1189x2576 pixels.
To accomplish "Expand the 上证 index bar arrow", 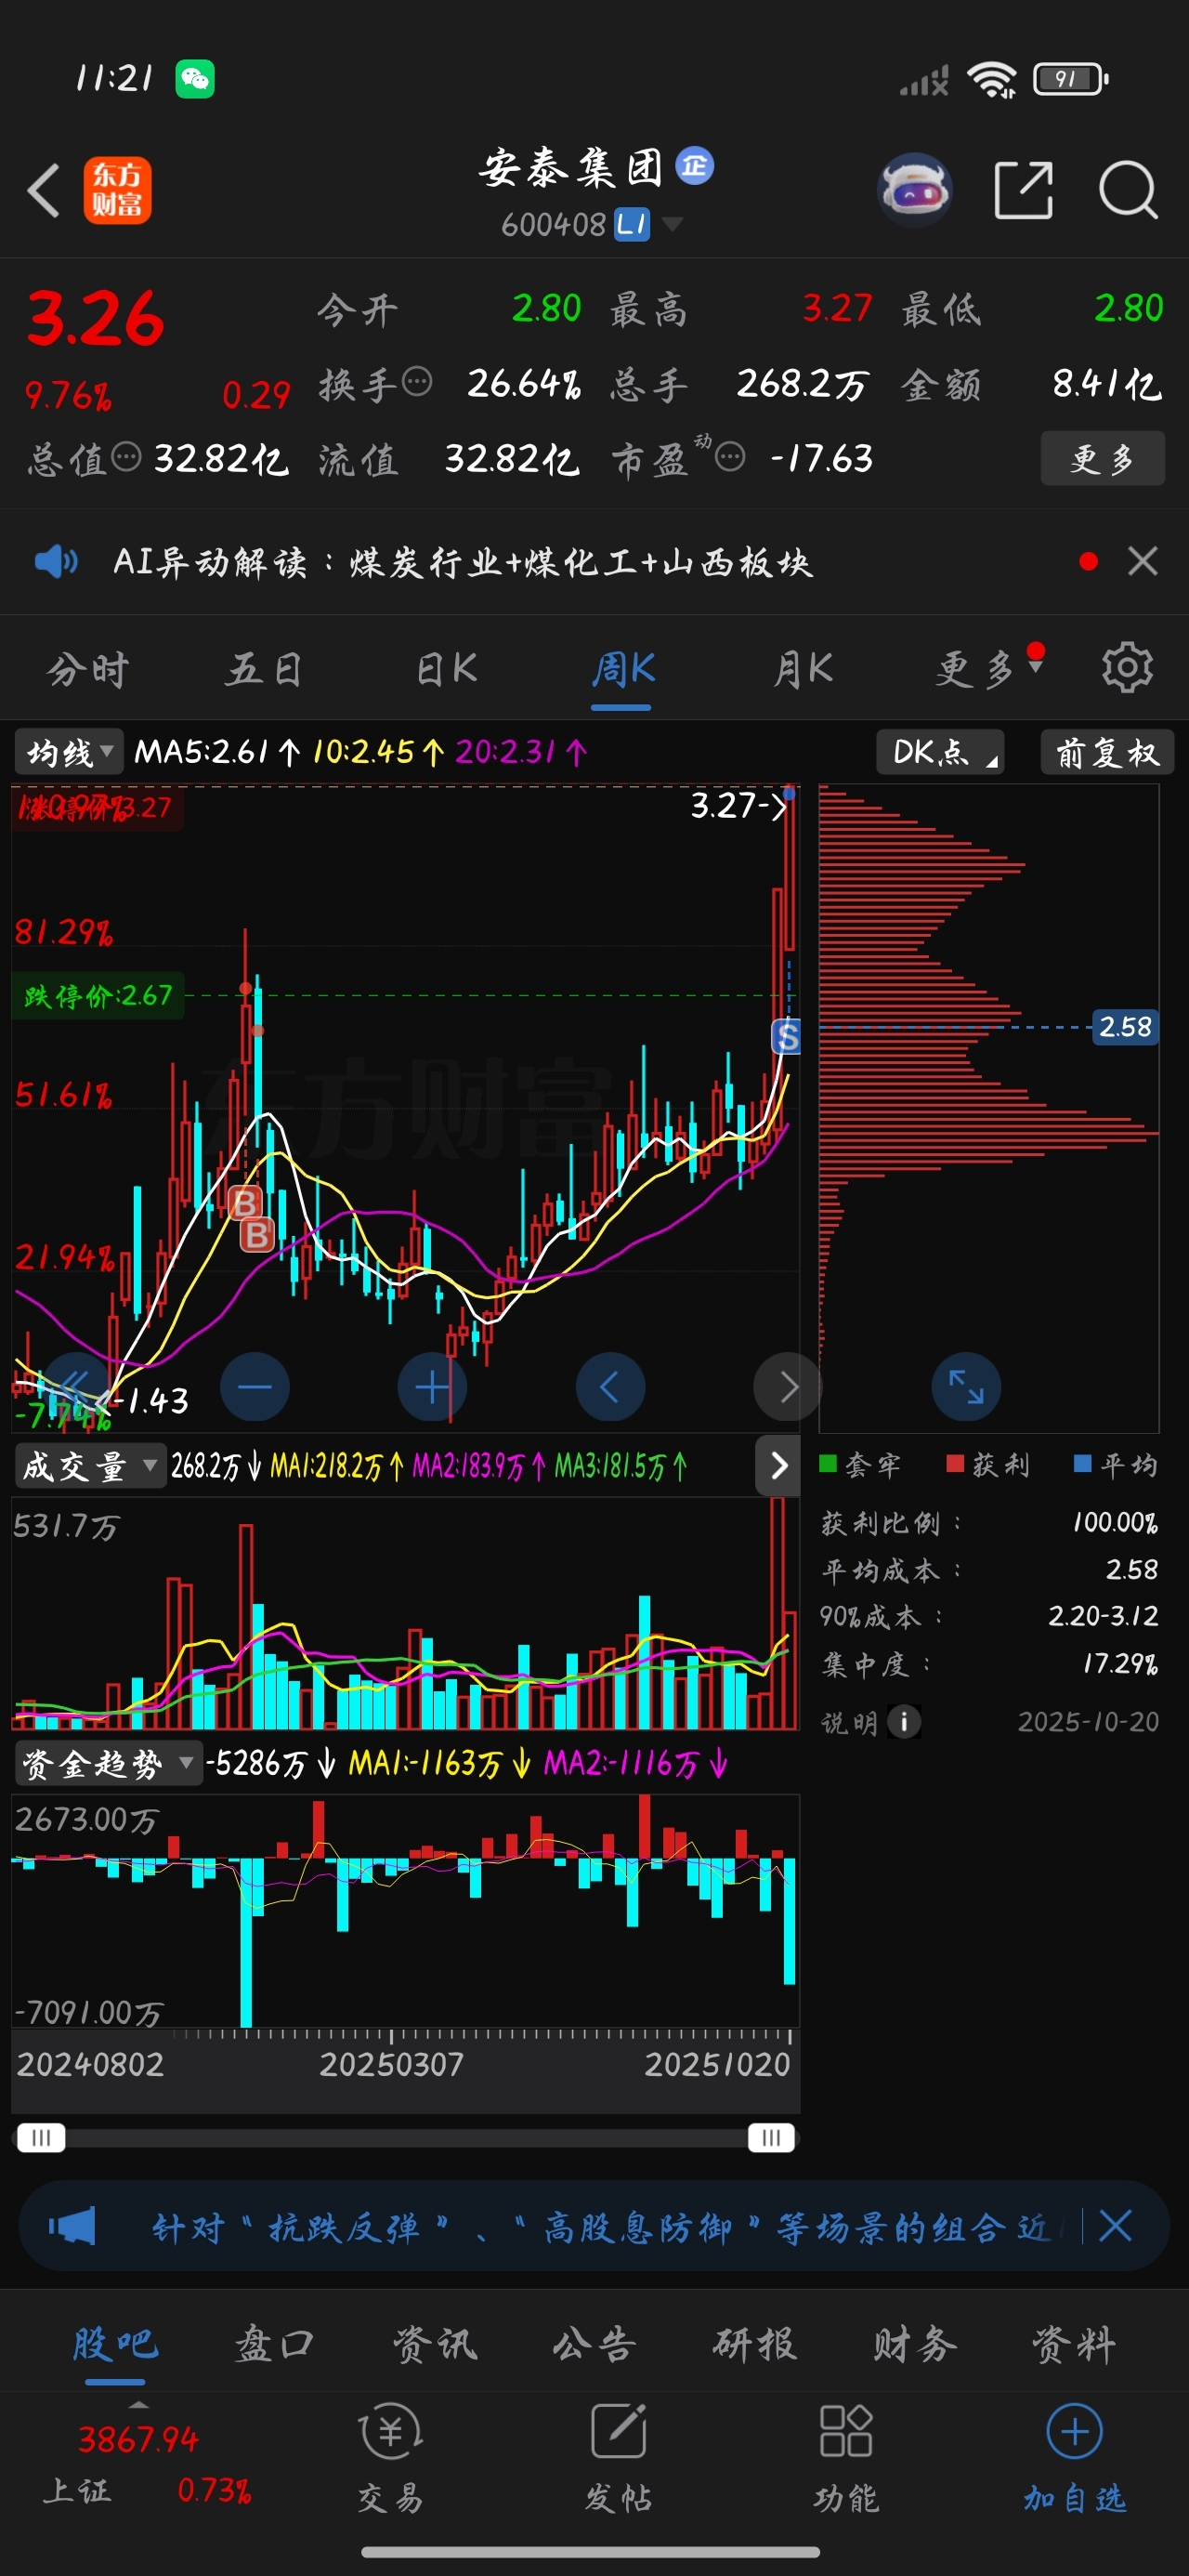I will pyautogui.click(x=139, y=2404).
